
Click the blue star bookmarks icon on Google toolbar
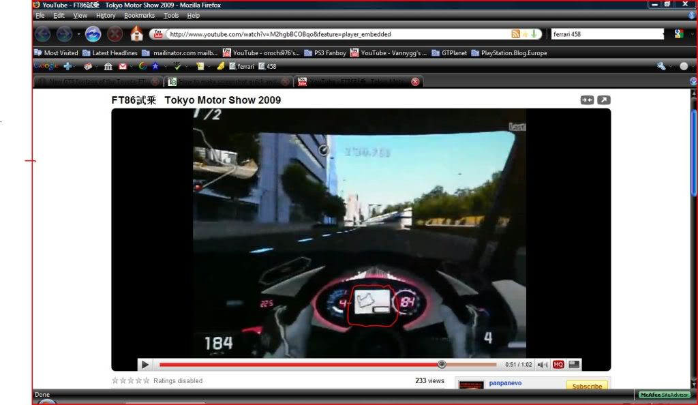[x=155, y=66]
